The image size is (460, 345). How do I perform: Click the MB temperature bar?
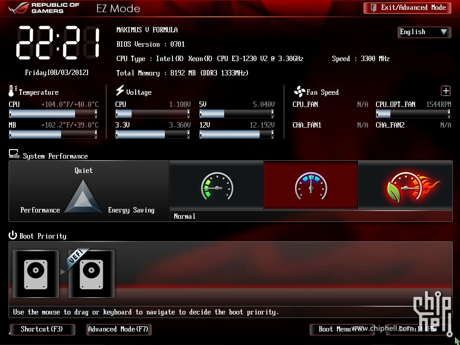[53, 134]
